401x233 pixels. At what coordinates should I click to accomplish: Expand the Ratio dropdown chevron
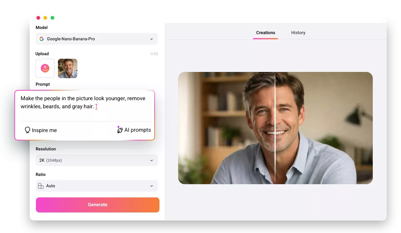[x=152, y=186]
